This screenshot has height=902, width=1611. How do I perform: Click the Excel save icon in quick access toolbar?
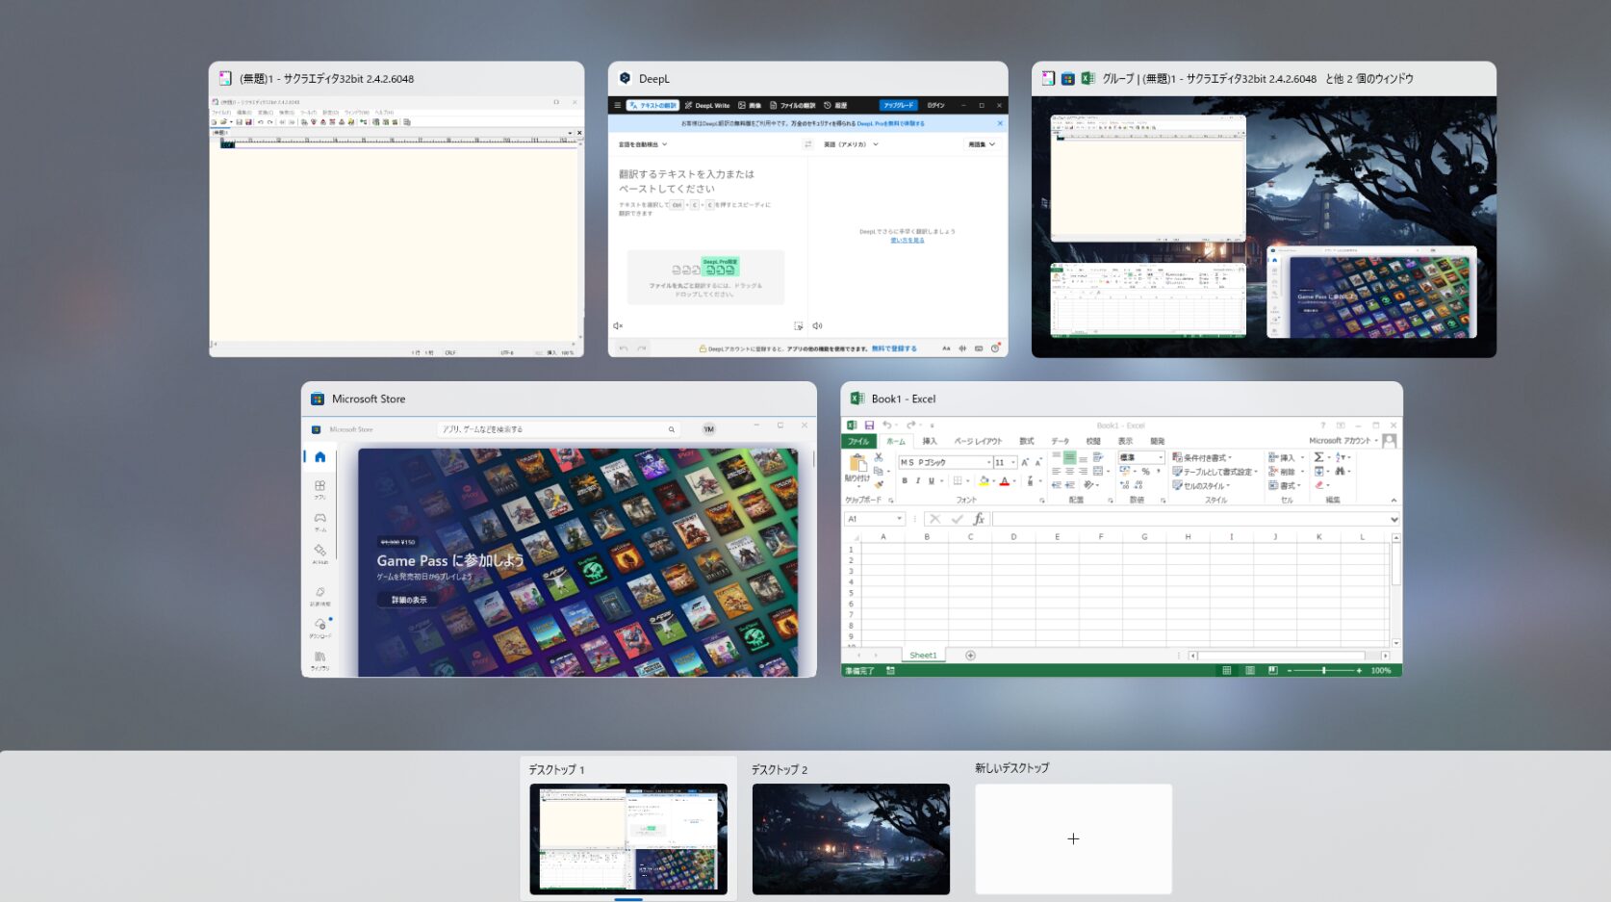click(x=869, y=425)
